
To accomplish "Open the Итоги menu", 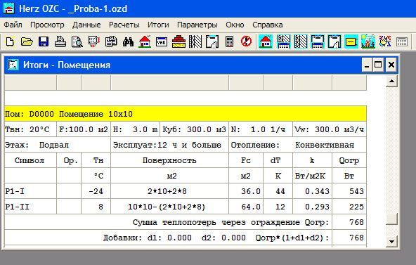I will [x=158, y=25].
